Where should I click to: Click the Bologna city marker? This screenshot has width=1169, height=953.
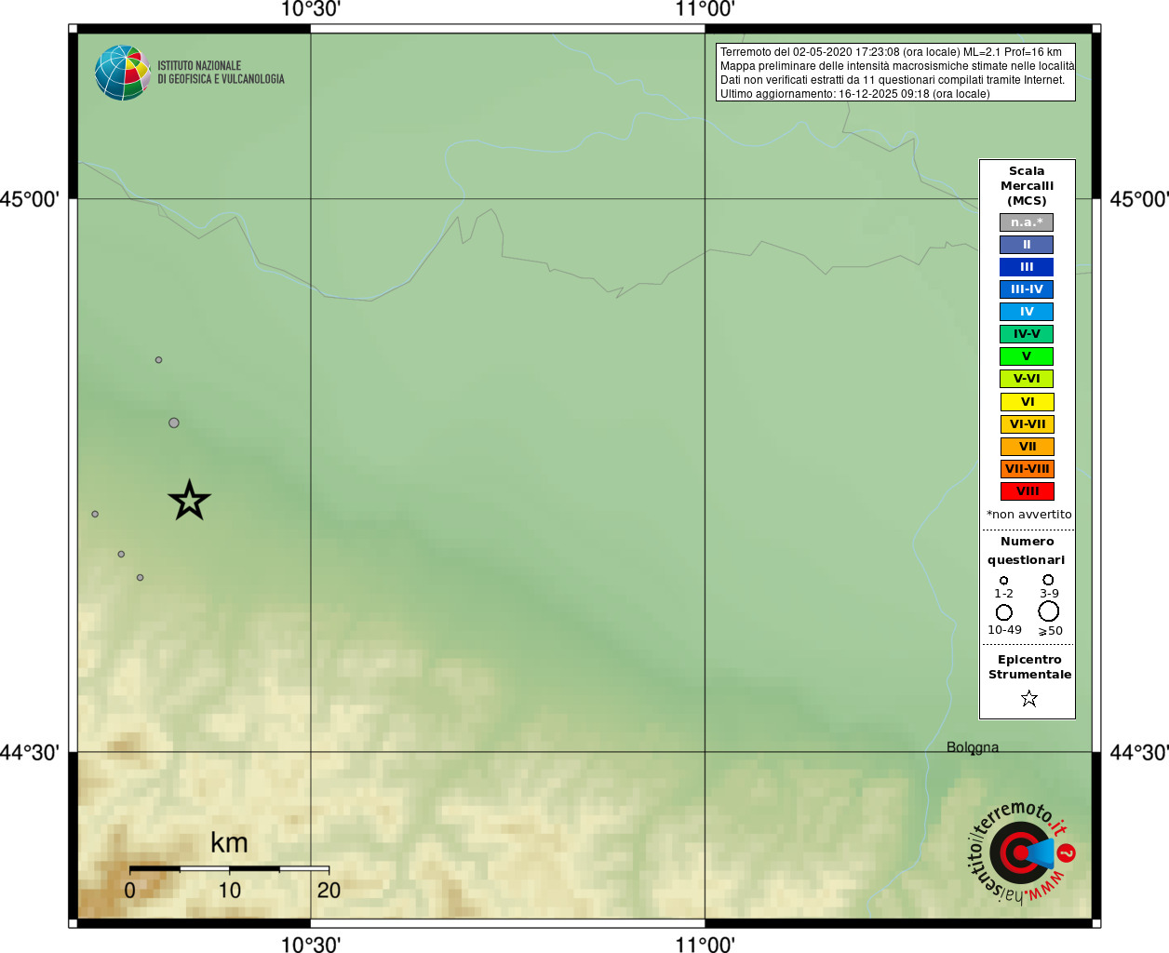[974, 752]
